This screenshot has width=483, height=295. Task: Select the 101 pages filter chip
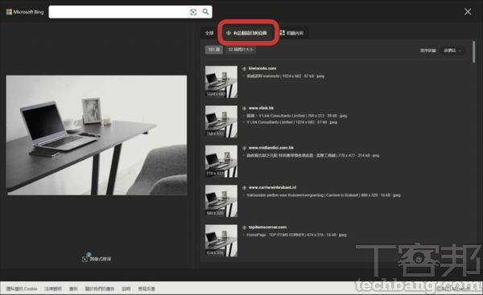[214, 50]
